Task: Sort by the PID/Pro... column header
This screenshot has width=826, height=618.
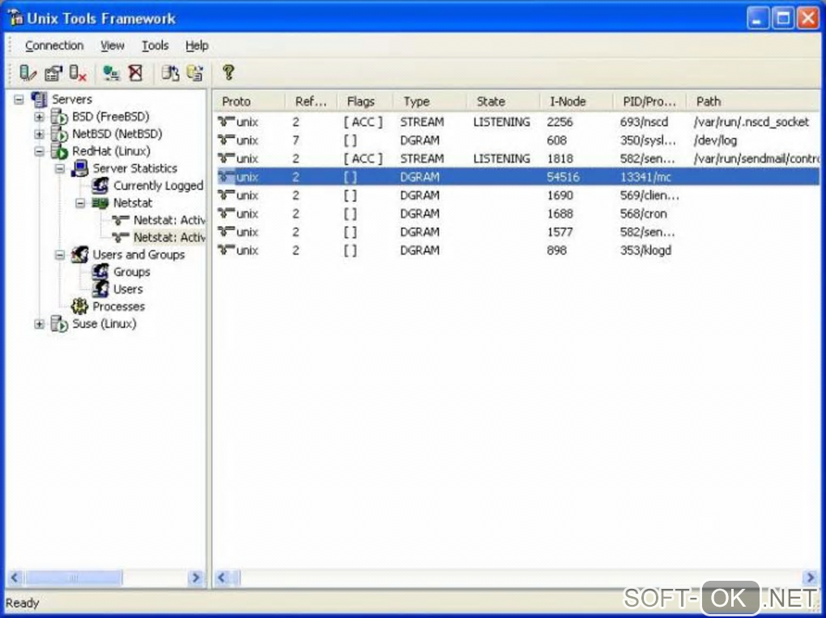Action: (x=650, y=101)
